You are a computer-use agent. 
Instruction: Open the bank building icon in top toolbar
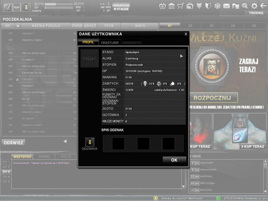pos(172,6)
